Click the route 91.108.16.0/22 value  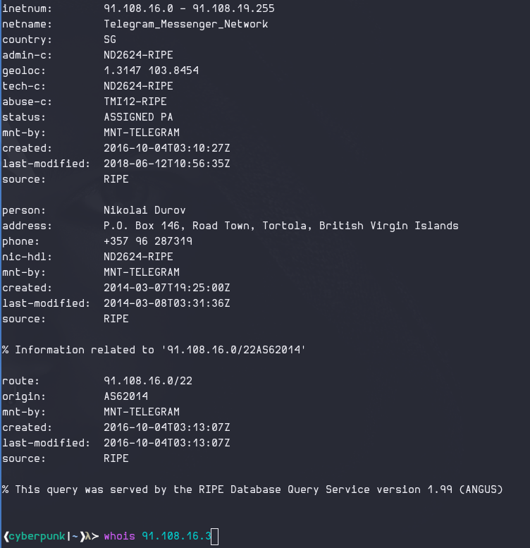click(148, 381)
